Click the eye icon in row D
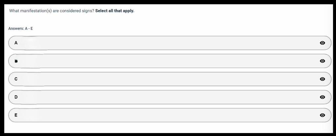The width and height of the screenshot is (336, 136). click(x=322, y=97)
